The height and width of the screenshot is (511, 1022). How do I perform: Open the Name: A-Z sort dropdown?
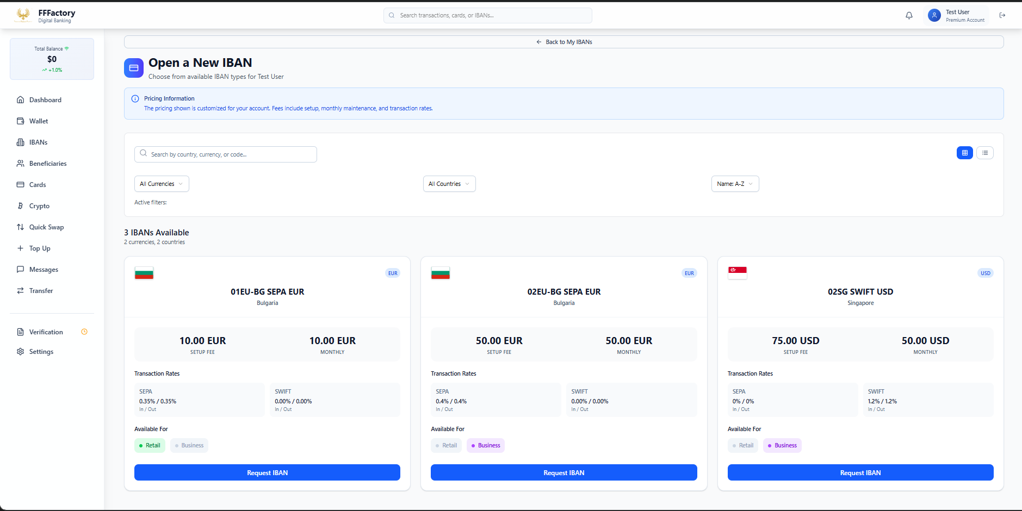(x=734, y=184)
